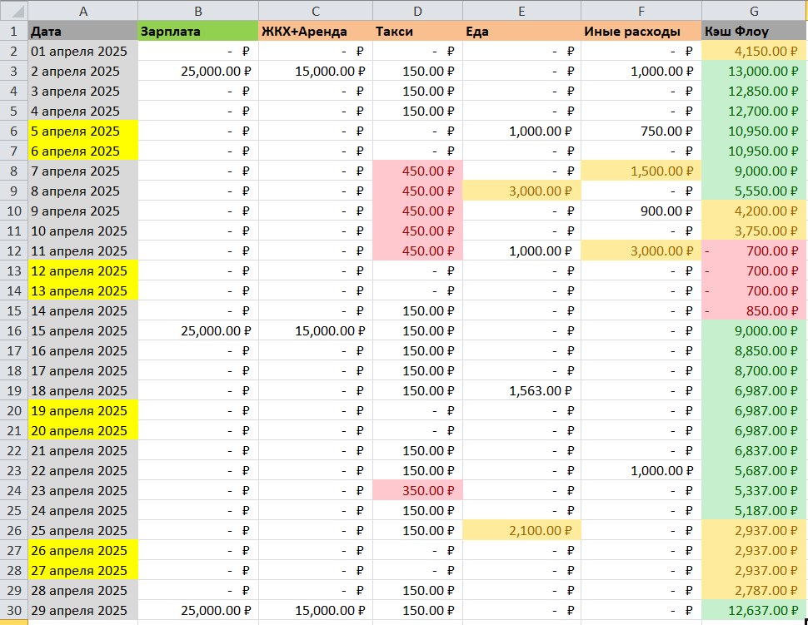The height and width of the screenshot is (625, 808).
Task: Select cash flow 3,750.00 cell
Action: 754,231
